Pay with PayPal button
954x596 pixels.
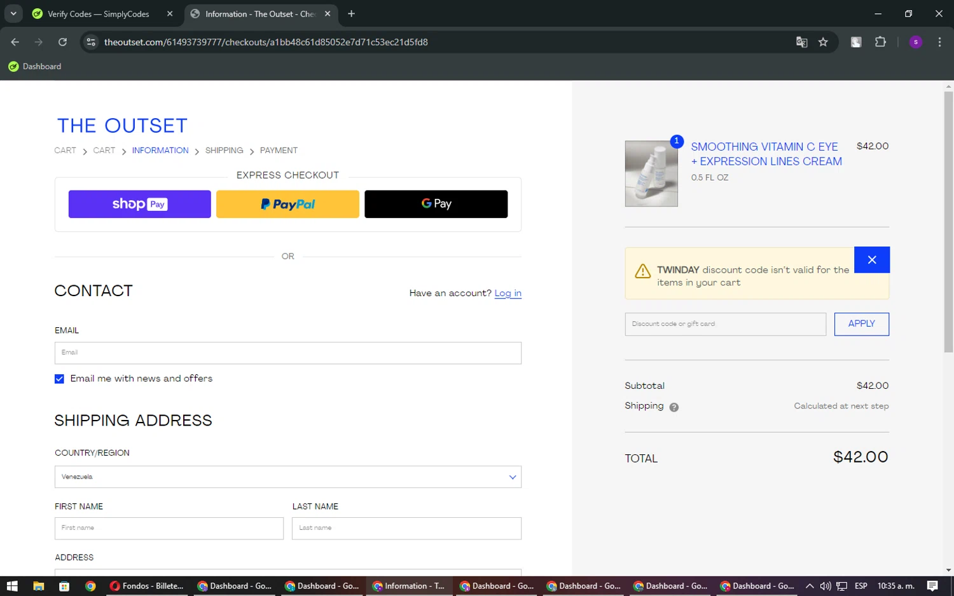[x=287, y=204]
